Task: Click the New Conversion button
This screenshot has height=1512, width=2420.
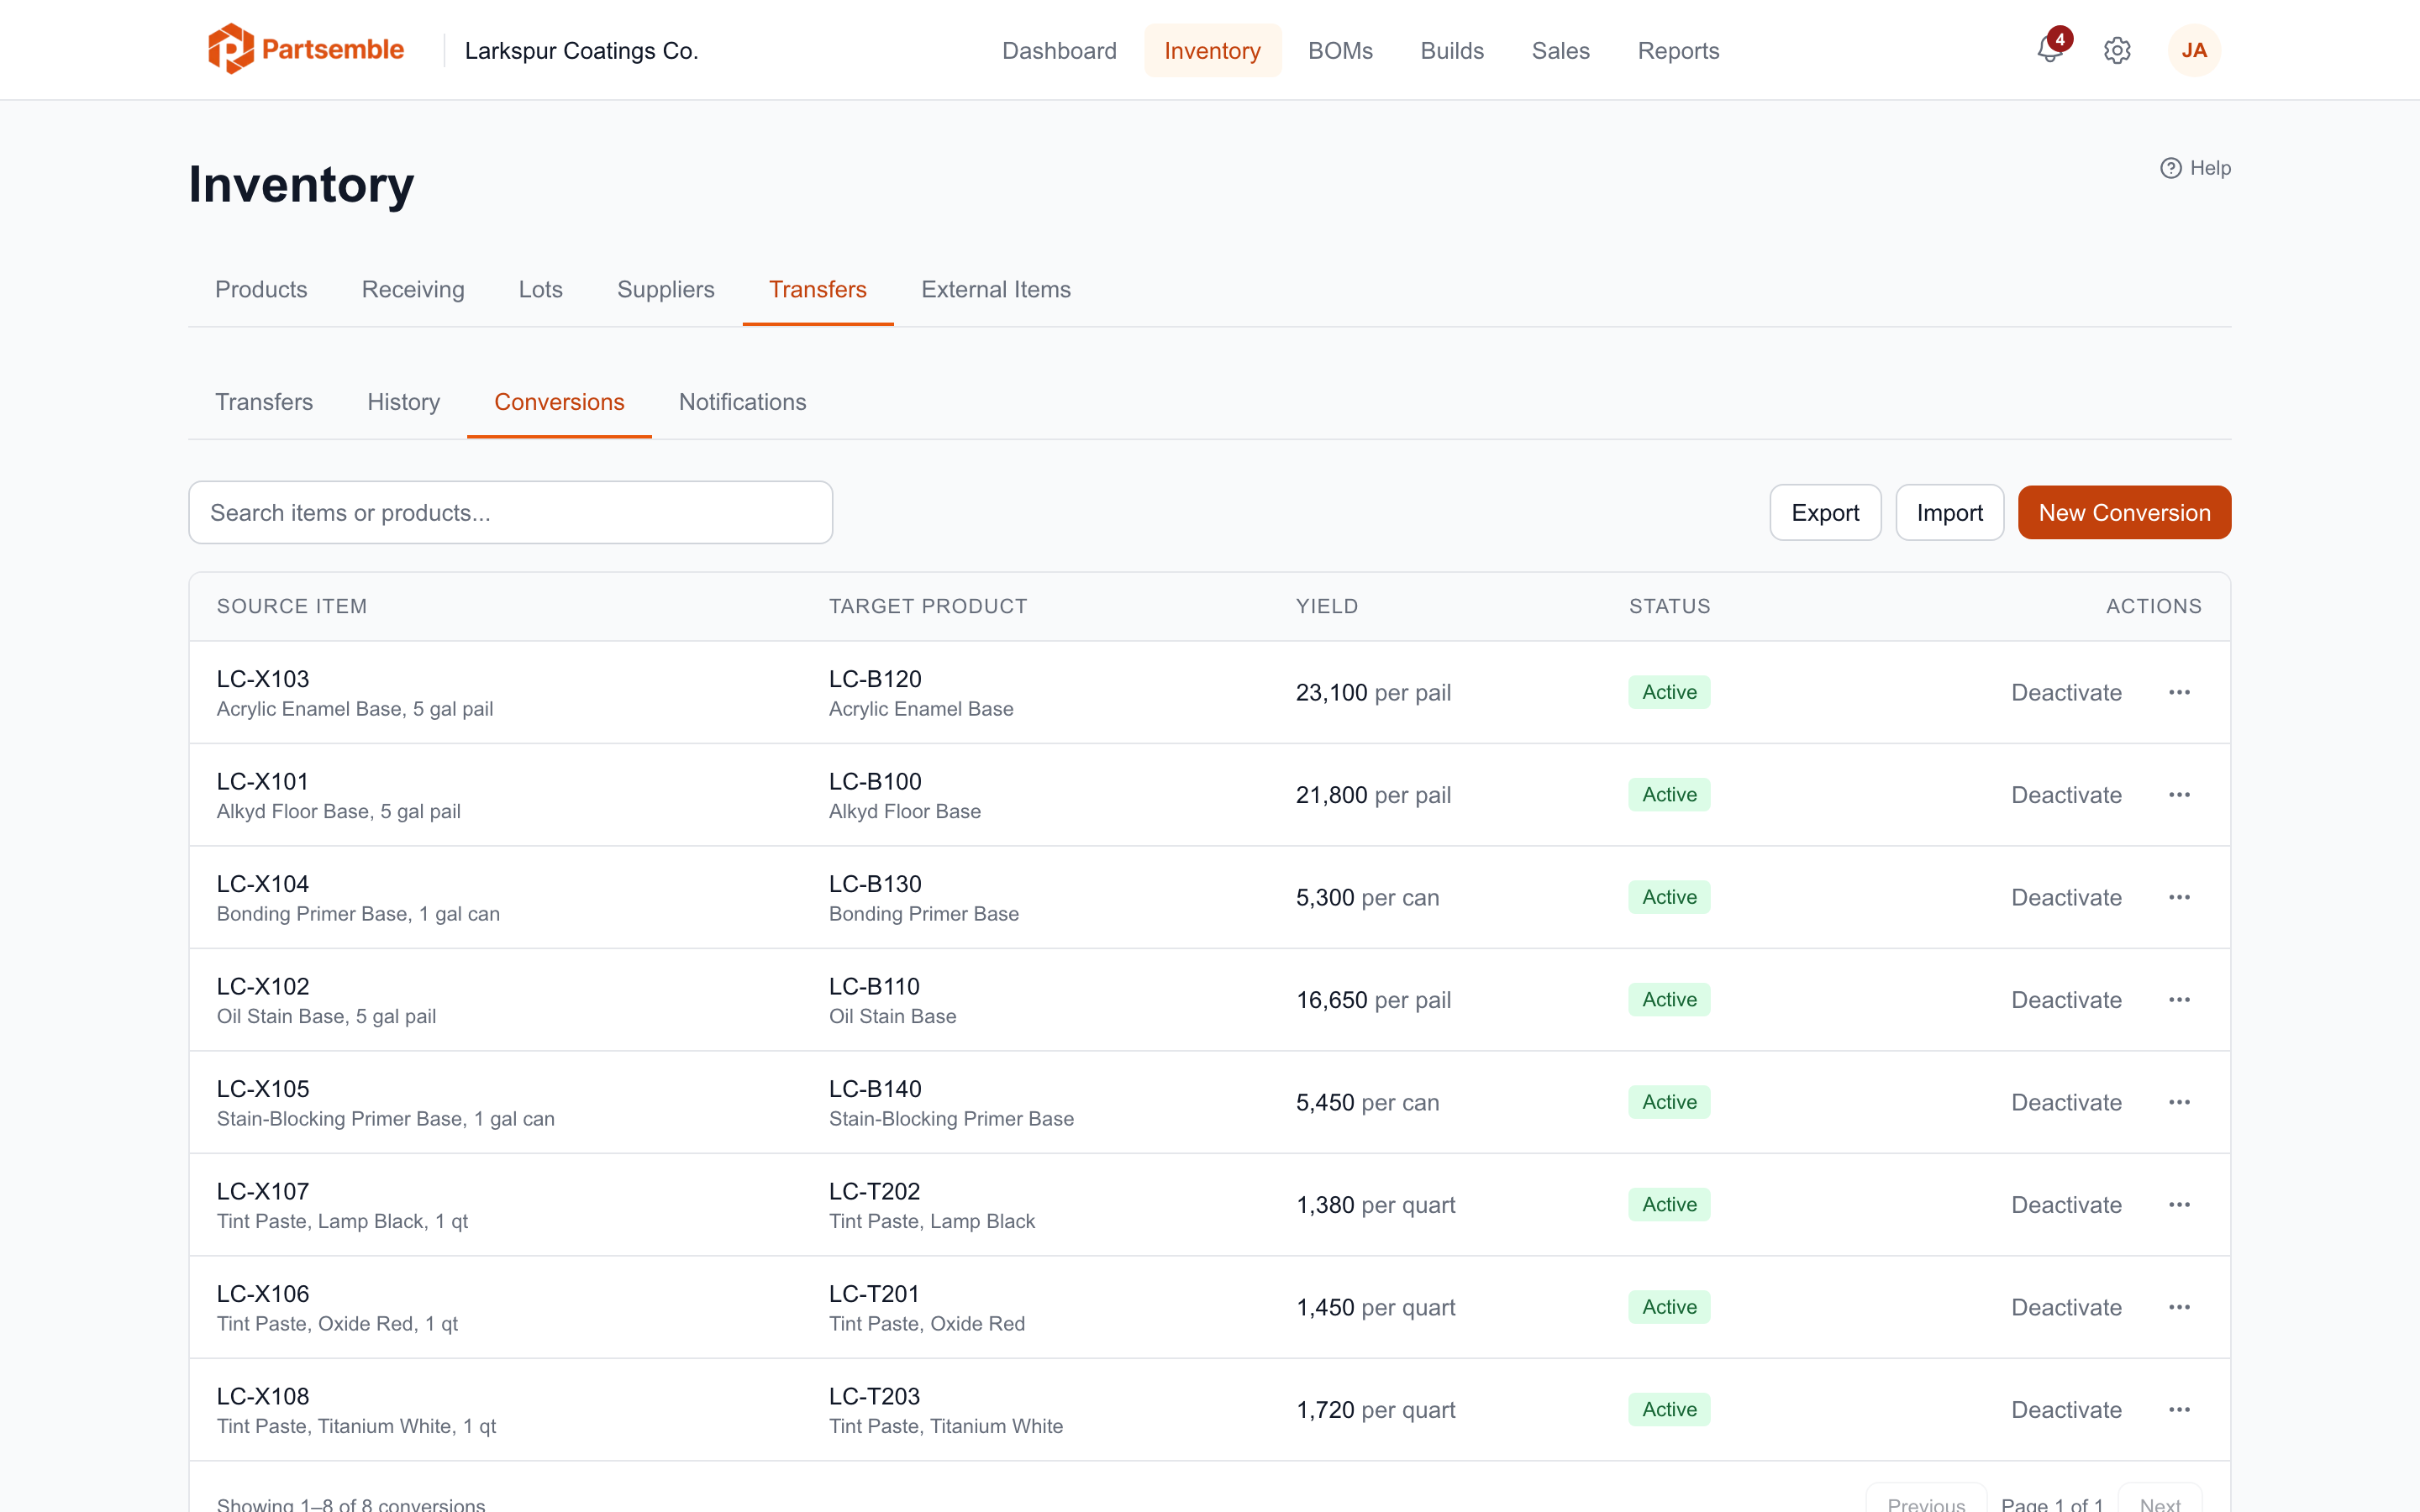Action: point(2124,512)
